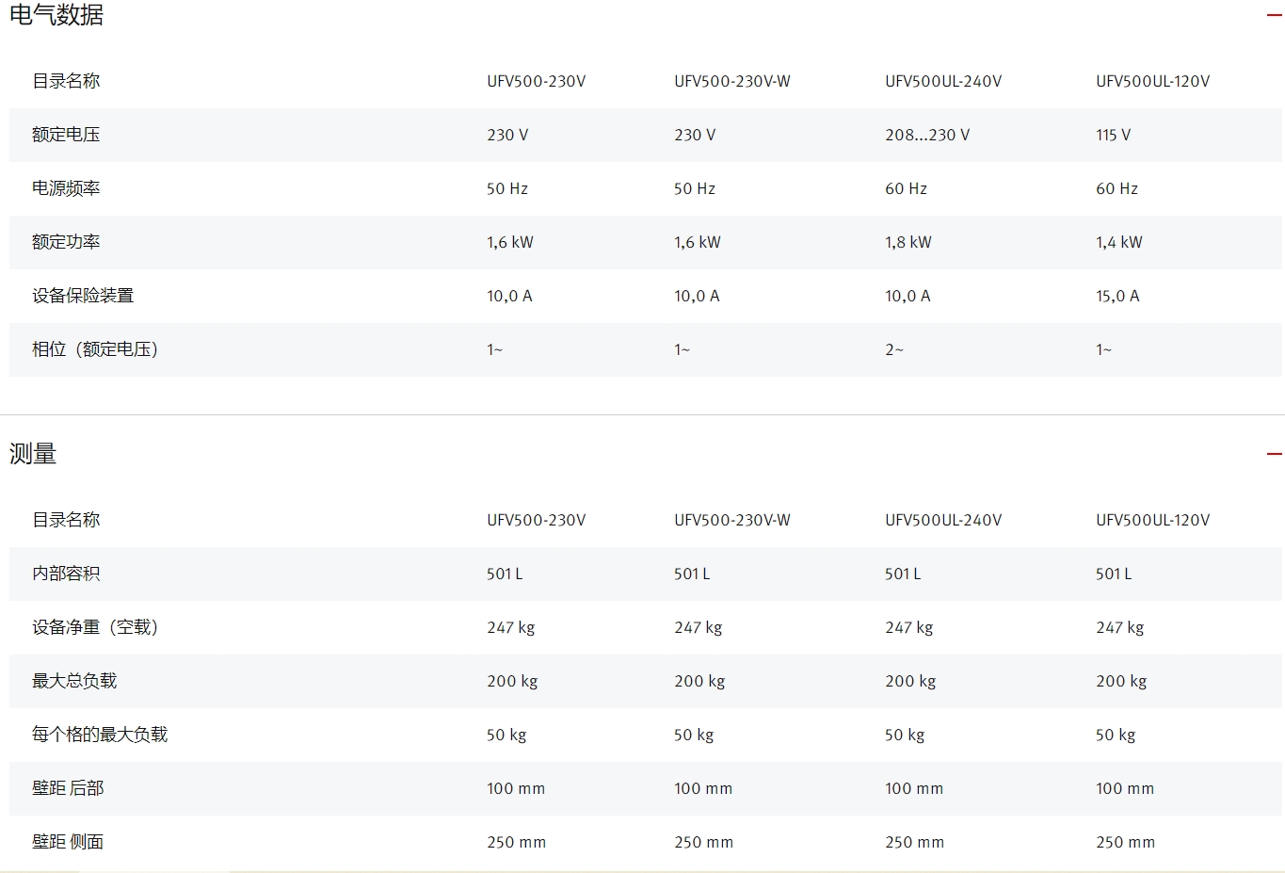Click the 15,0 A fuse value

[x=1117, y=296]
